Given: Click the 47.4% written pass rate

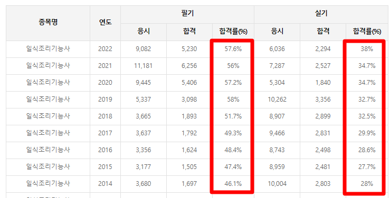Looking at the screenshot, I should [x=233, y=167].
